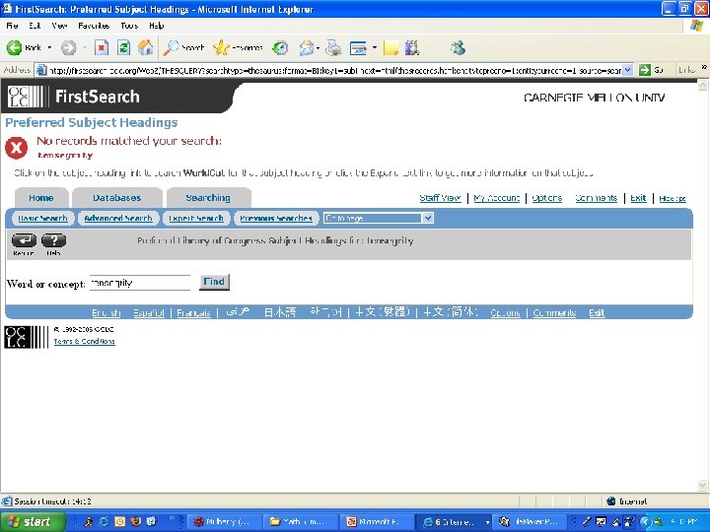The height and width of the screenshot is (532, 710).
Task: Go to the browser Home icon
Action: [145, 47]
